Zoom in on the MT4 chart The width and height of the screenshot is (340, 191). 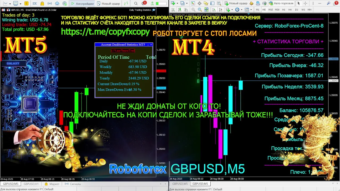pyautogui.click(x=193, y=10)
